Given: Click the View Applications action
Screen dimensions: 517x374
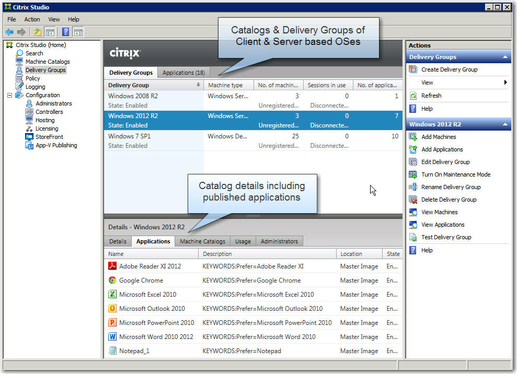Looking at the screenshot, I should [x=443, y=225].
